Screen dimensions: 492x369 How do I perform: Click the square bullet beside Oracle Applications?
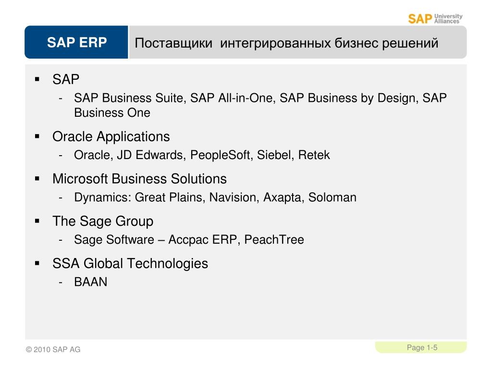coord(37,136)
